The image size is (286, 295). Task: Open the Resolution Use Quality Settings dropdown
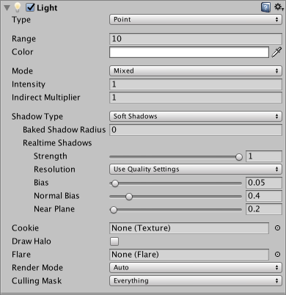click(196, 170)
